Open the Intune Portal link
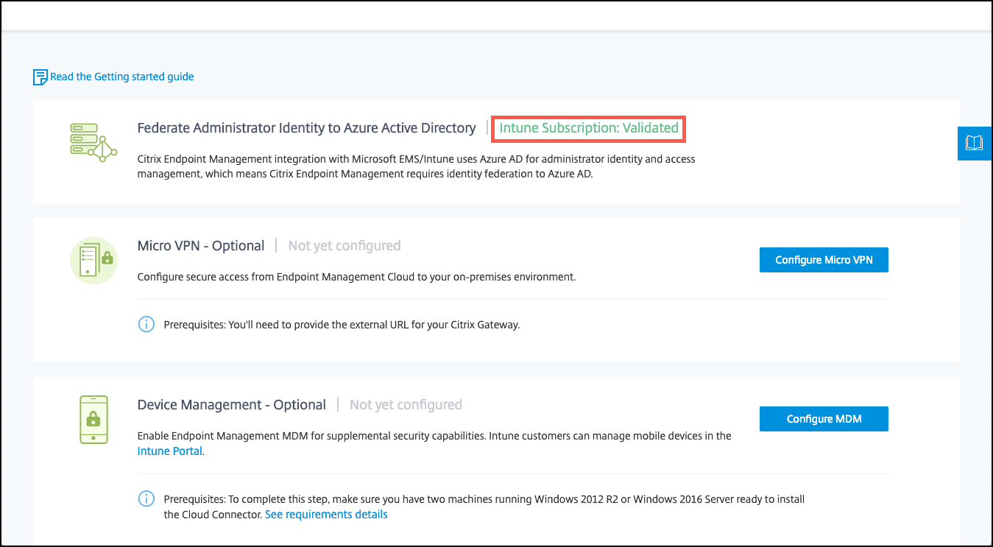This screenshot has width=993, height=547. tap(169, 451)
